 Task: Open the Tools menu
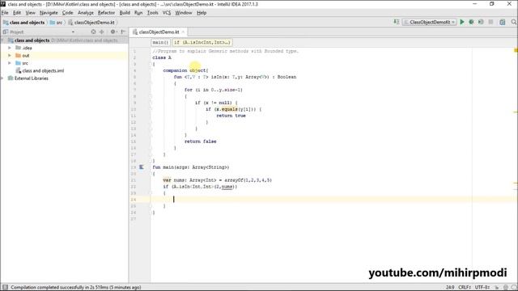coord(152,13)
